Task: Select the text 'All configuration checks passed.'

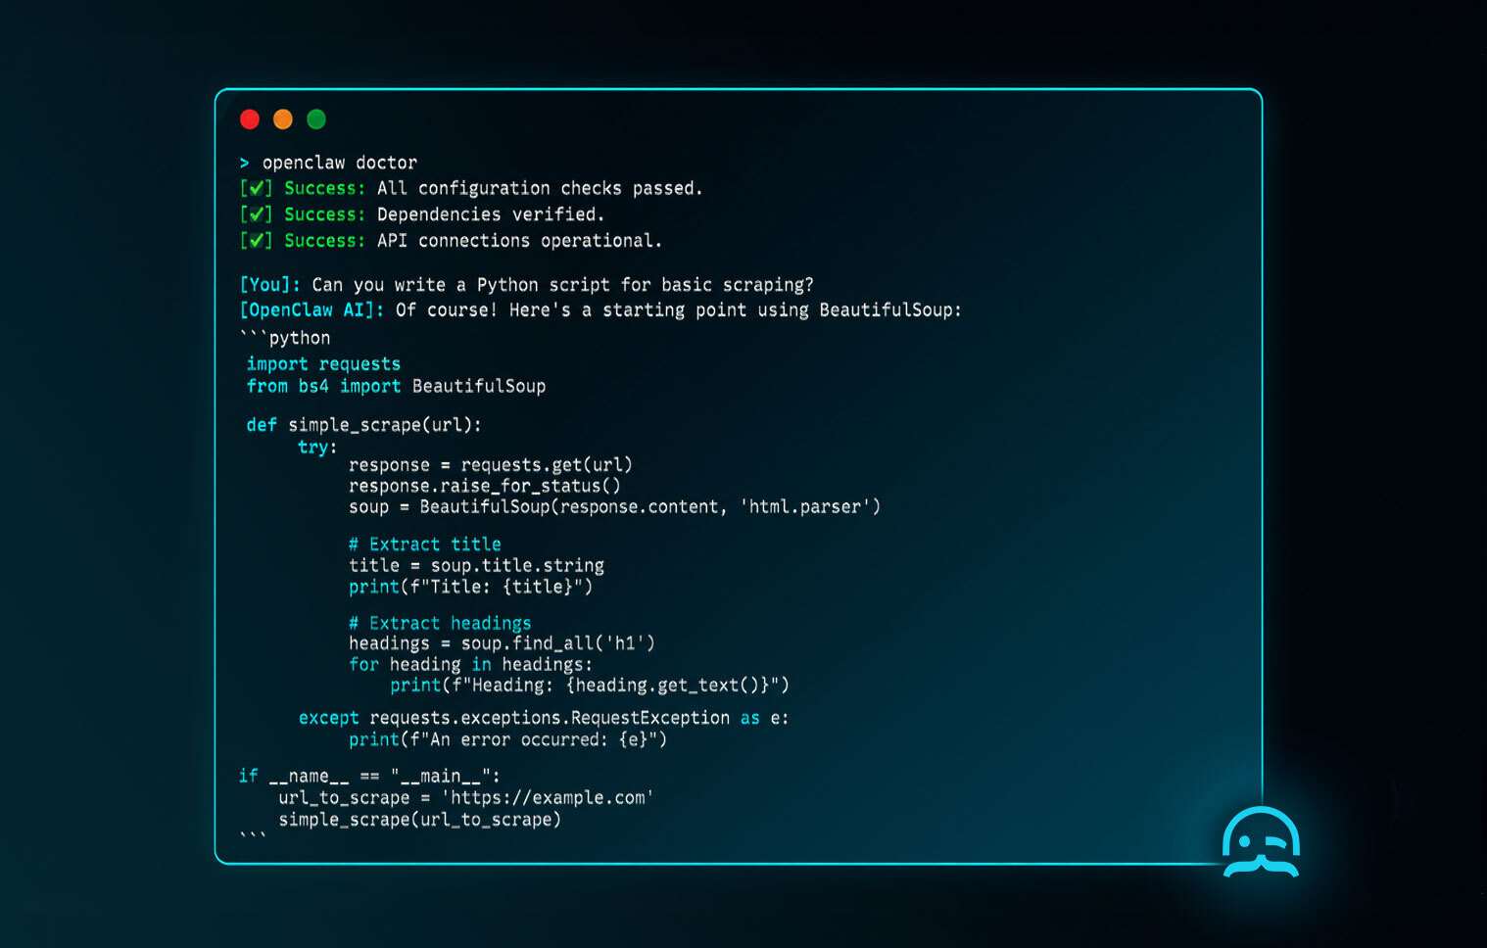Action: coord(540,188)
